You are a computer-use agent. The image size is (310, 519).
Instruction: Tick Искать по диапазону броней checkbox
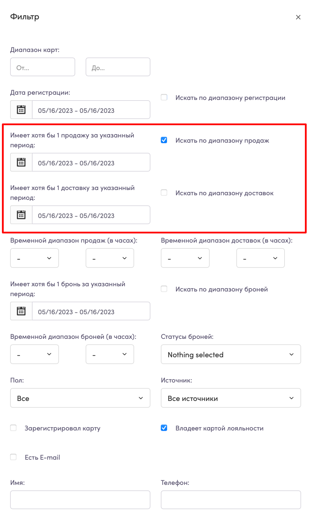tap(164, 289)
